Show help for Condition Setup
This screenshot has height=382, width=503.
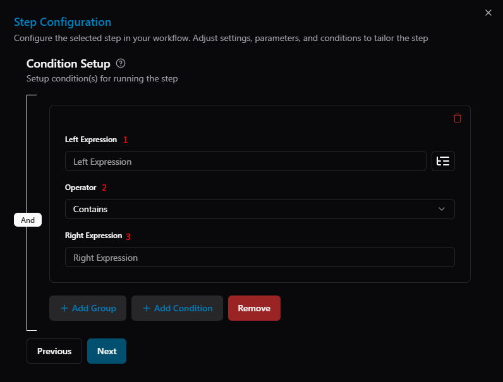(121, 63)
